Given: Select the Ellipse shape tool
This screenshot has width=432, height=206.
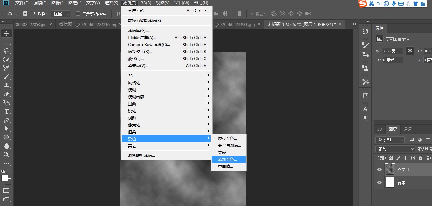Looking at the screenshot, I should (7, 137).
